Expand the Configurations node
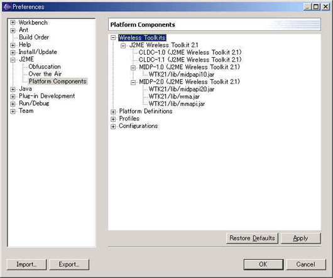The height and width of the screenshot is (278, 333). click(x=113, y=127)
